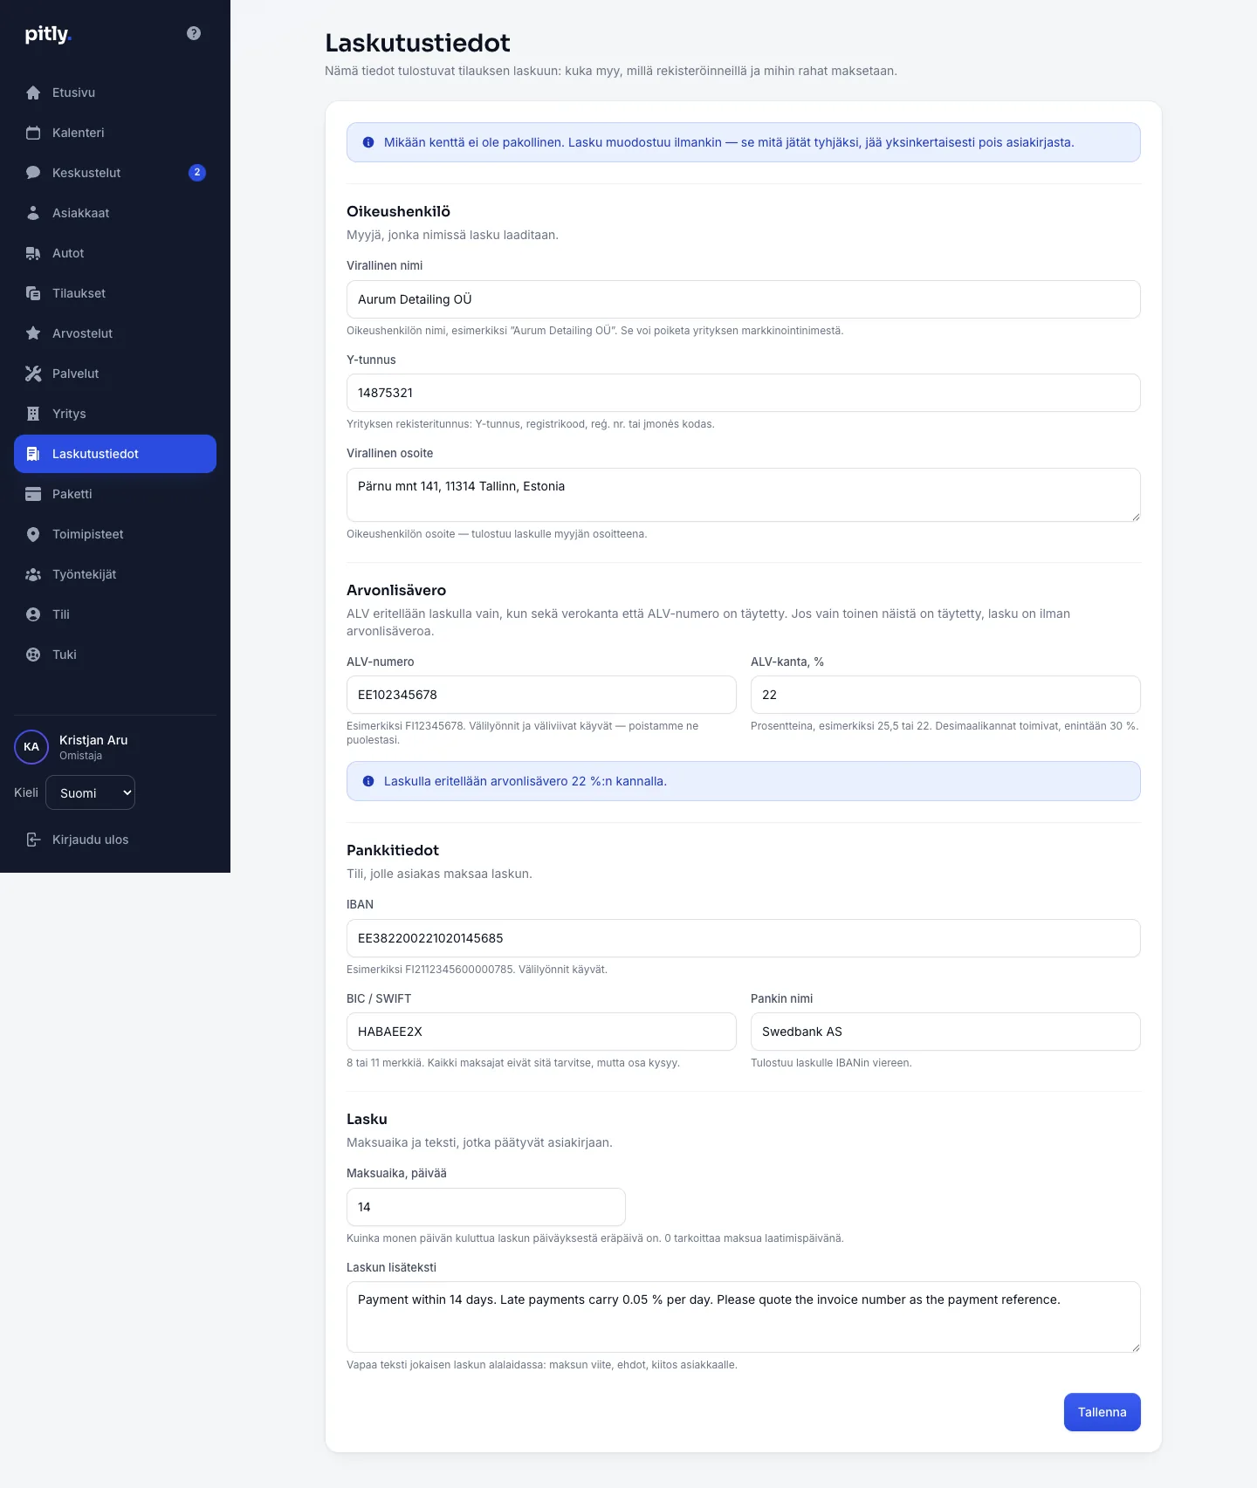Click the Tili account icon
The image size is (1257, 1488).
(x=33, y=614)
